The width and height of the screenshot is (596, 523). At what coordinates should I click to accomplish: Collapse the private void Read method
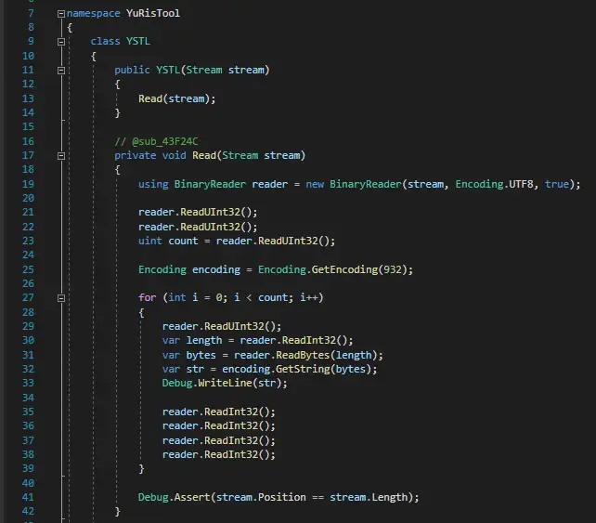[61, 156]
